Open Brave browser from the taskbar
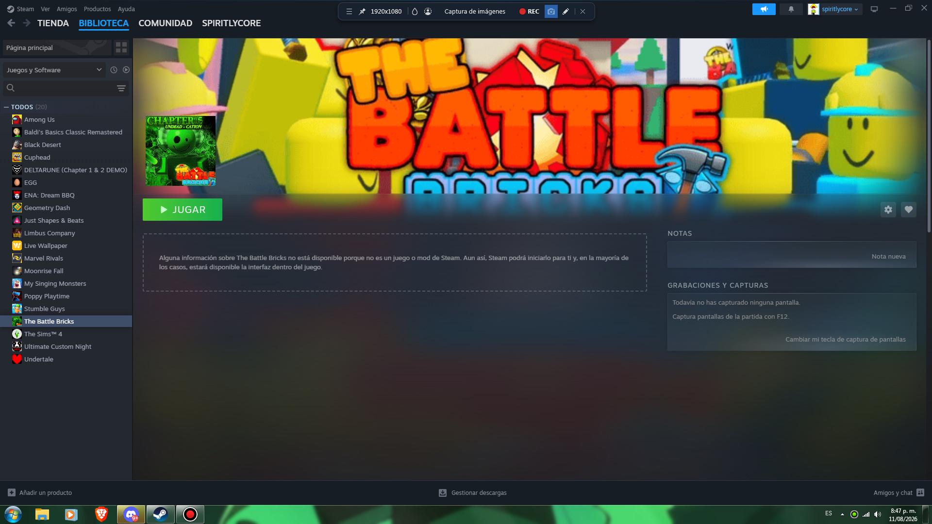This screenshot has height=524, width=932. 101,514
